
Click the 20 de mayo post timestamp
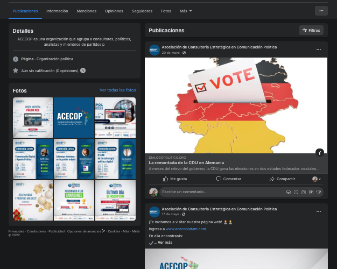coord(171,53)
